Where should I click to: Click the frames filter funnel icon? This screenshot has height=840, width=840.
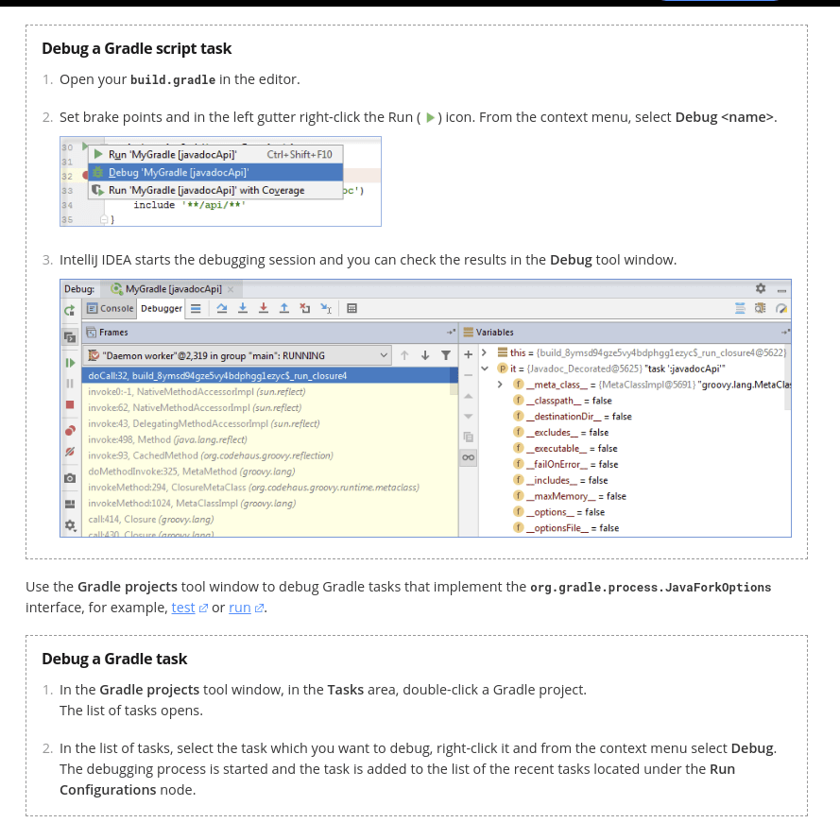446,355
